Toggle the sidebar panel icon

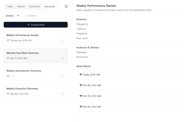click(x=66, y=7)
